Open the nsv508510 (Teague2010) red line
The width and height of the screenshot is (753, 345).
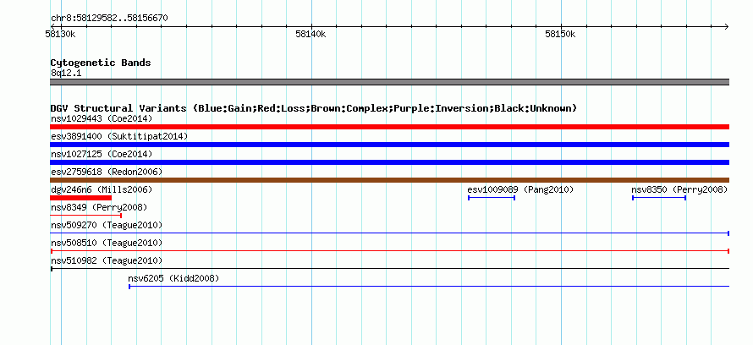point(389,251)
